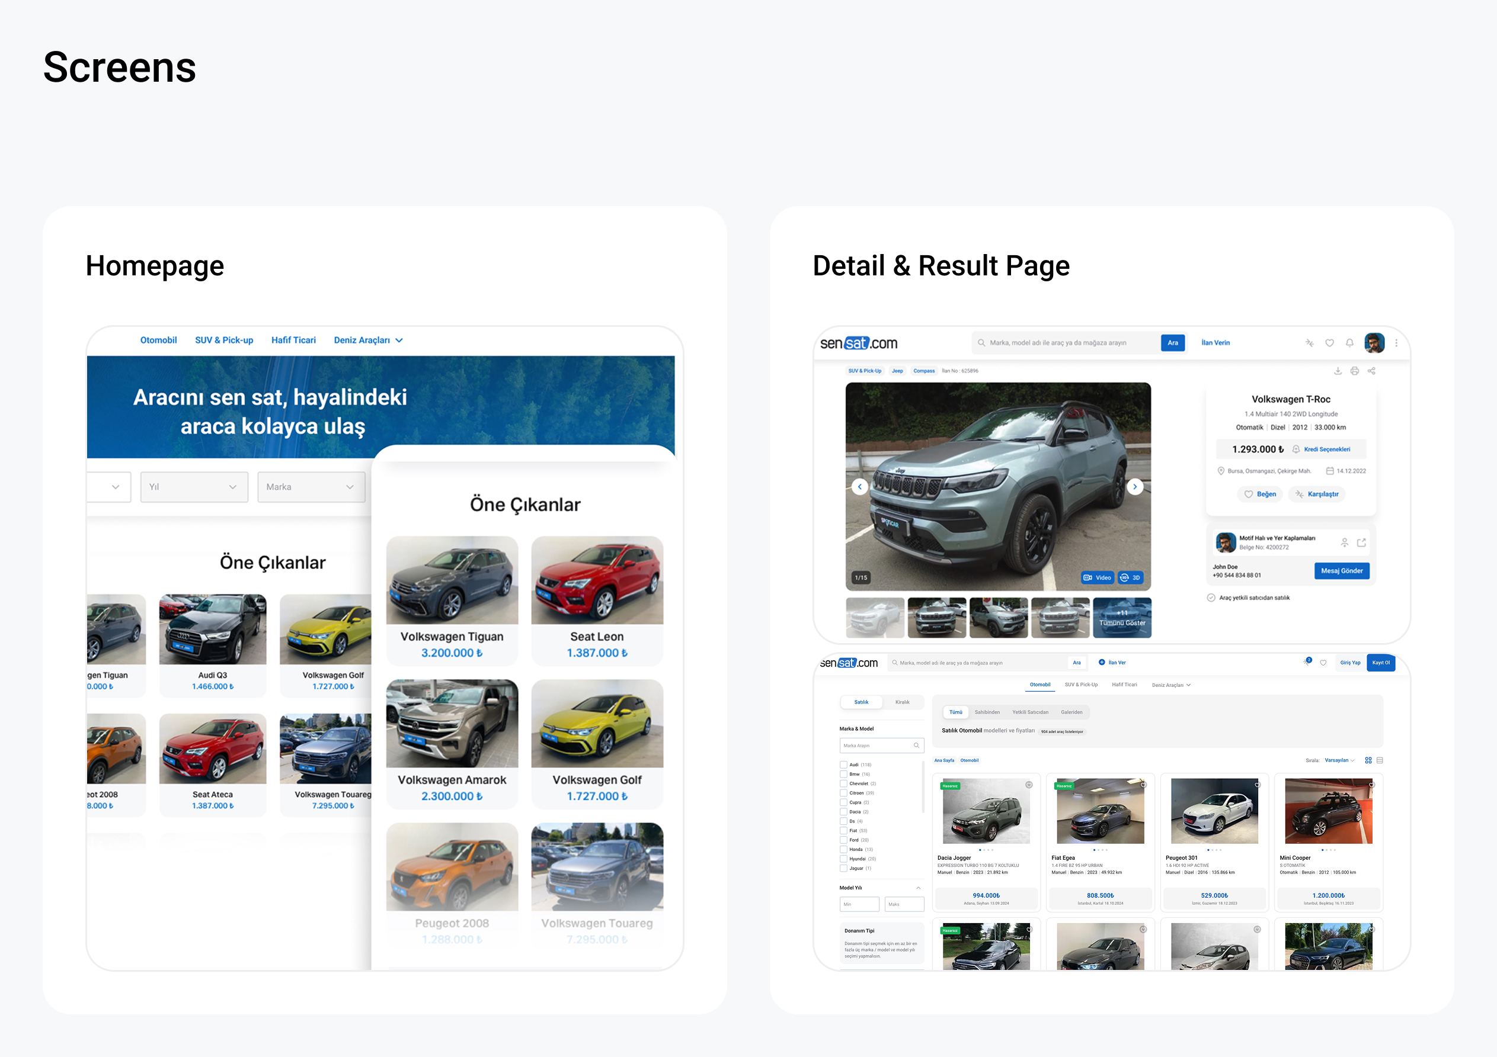Select SUV & Pick-up on homepage nav

click(x=224, y=340)
